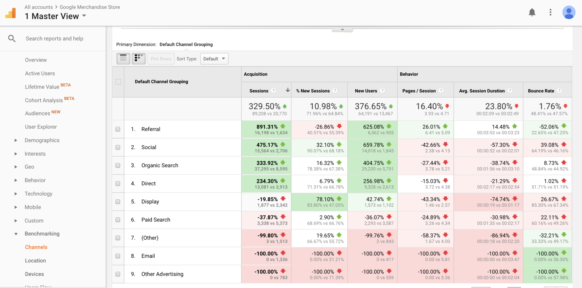Open the Cohort Analysis report

click(x=44, y=100)
